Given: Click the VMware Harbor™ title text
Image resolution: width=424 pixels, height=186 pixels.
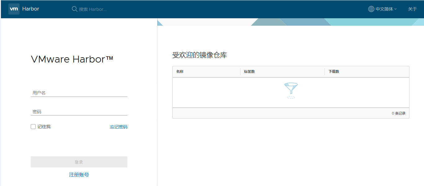Looking at the screenshot, I should (x=72, y=59).
